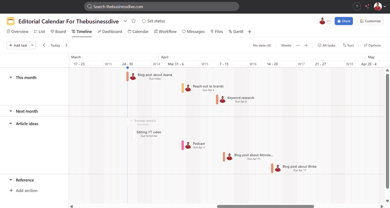Open the AI sparkle icon in top bar

(367, 7)
